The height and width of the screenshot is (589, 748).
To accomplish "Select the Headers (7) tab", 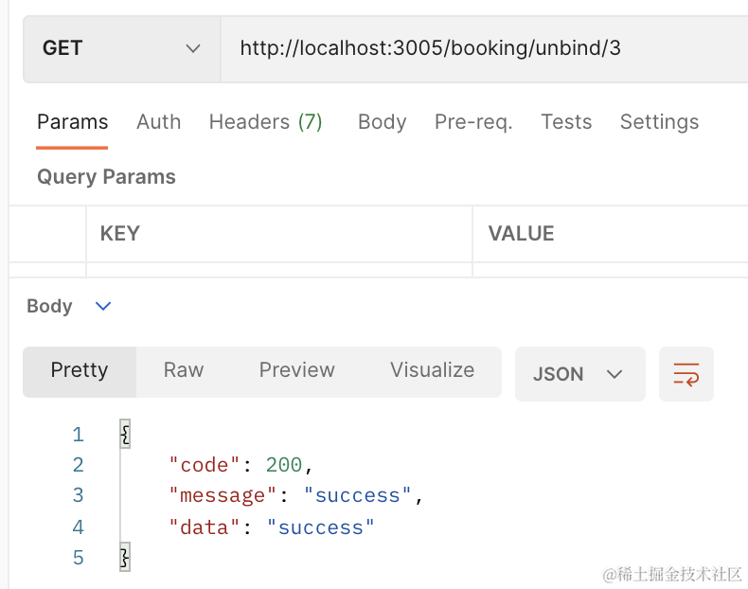I will 265,122.
